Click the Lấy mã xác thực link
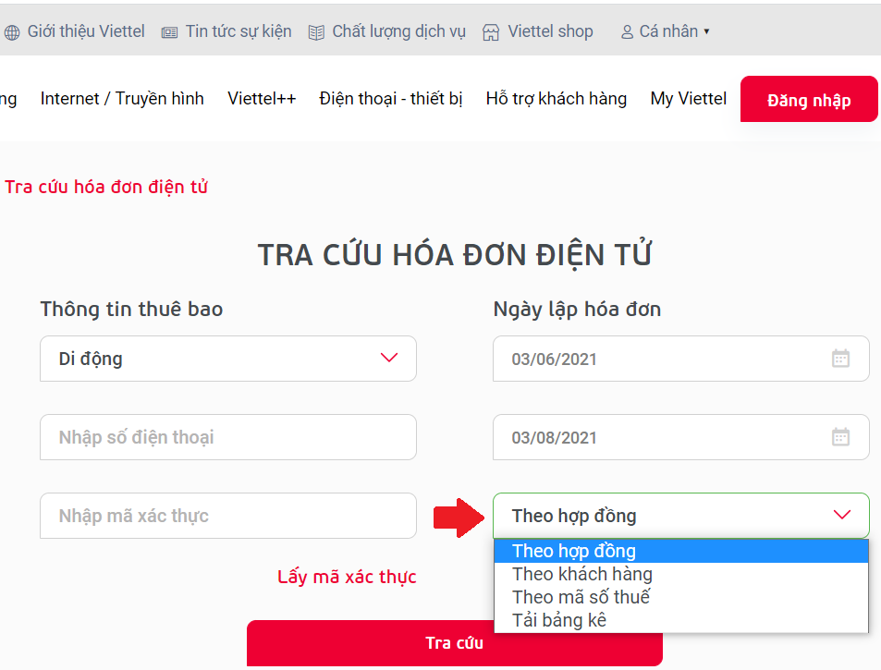Viewport: 881px width, 670px height. point(346,576)
